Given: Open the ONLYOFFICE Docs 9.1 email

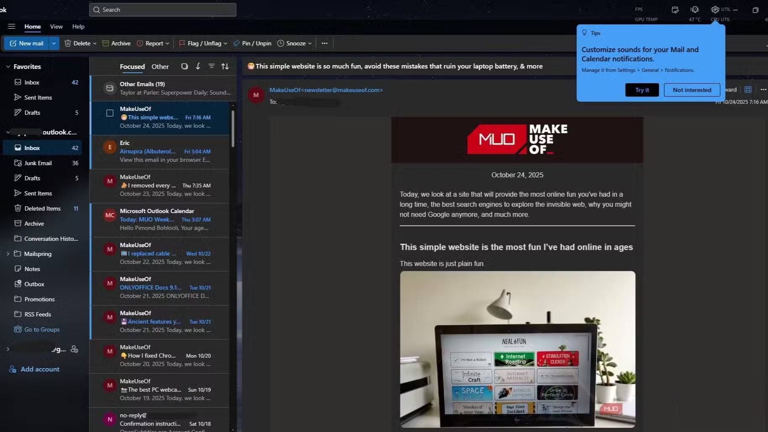Looking at the screenshot, I should click(160, 288).
